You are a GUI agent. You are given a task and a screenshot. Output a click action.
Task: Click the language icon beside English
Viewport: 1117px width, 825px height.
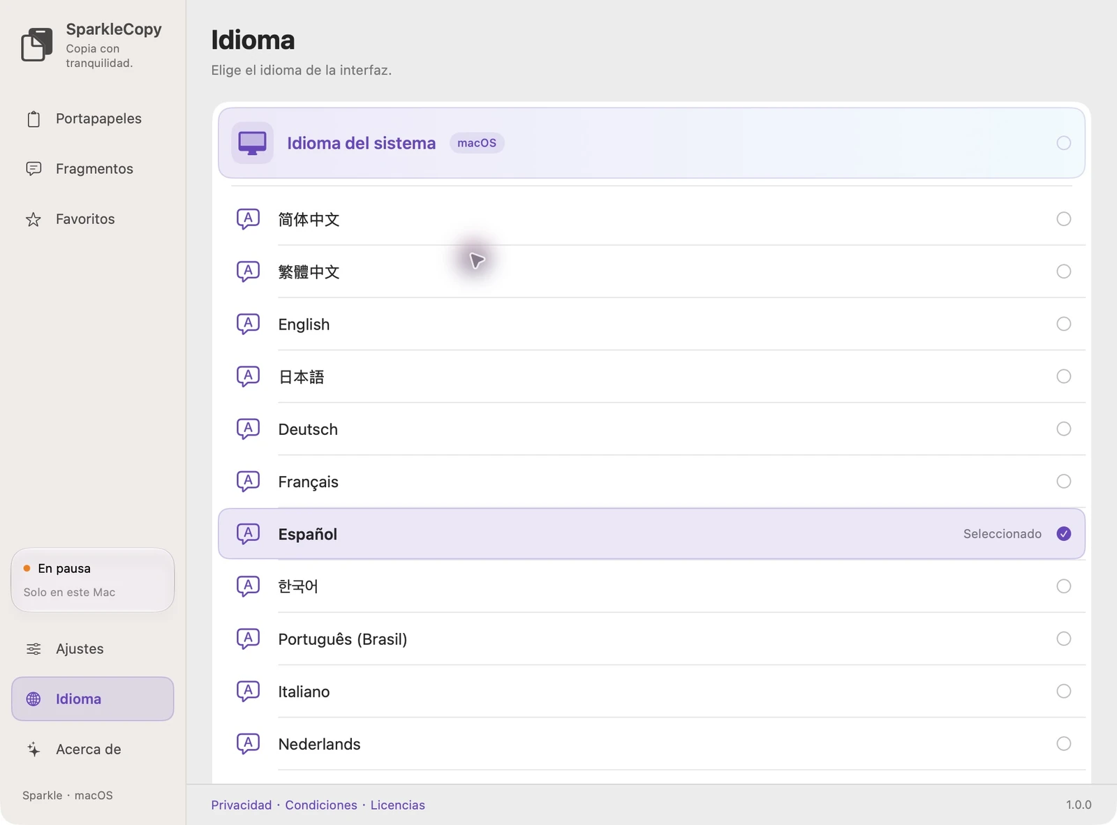249,324
